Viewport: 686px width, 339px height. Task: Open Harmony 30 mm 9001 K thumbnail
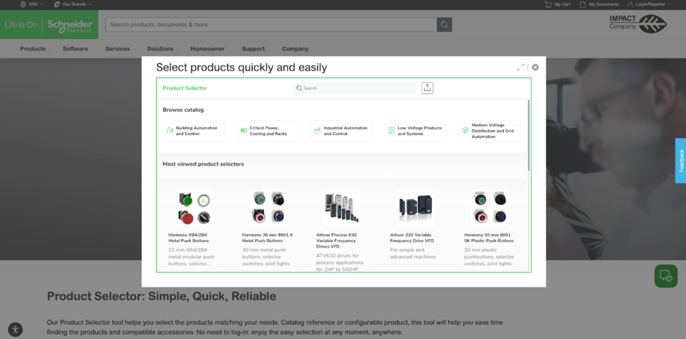coord(268,208)
